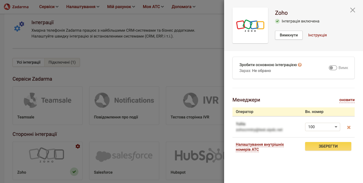Click the Менеджери section heading
The width and height of the screenshot is (363, 183).
coord(246,100)
